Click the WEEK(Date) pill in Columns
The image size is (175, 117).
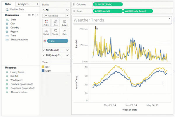click(x=108, y=4)
